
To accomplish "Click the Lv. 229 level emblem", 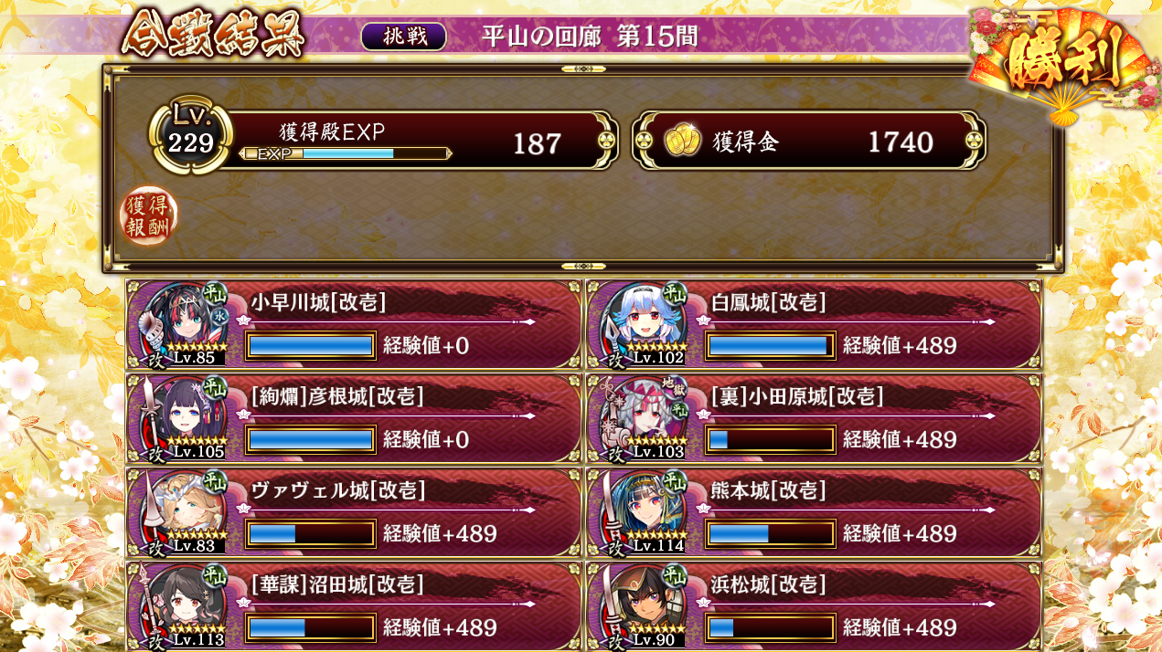I will 190,135.
